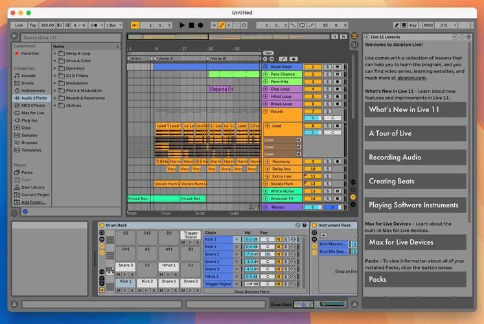The image size is (484, 324).
Task: Collapse the Lead track fold arrow
Action: tap(266, 126)
